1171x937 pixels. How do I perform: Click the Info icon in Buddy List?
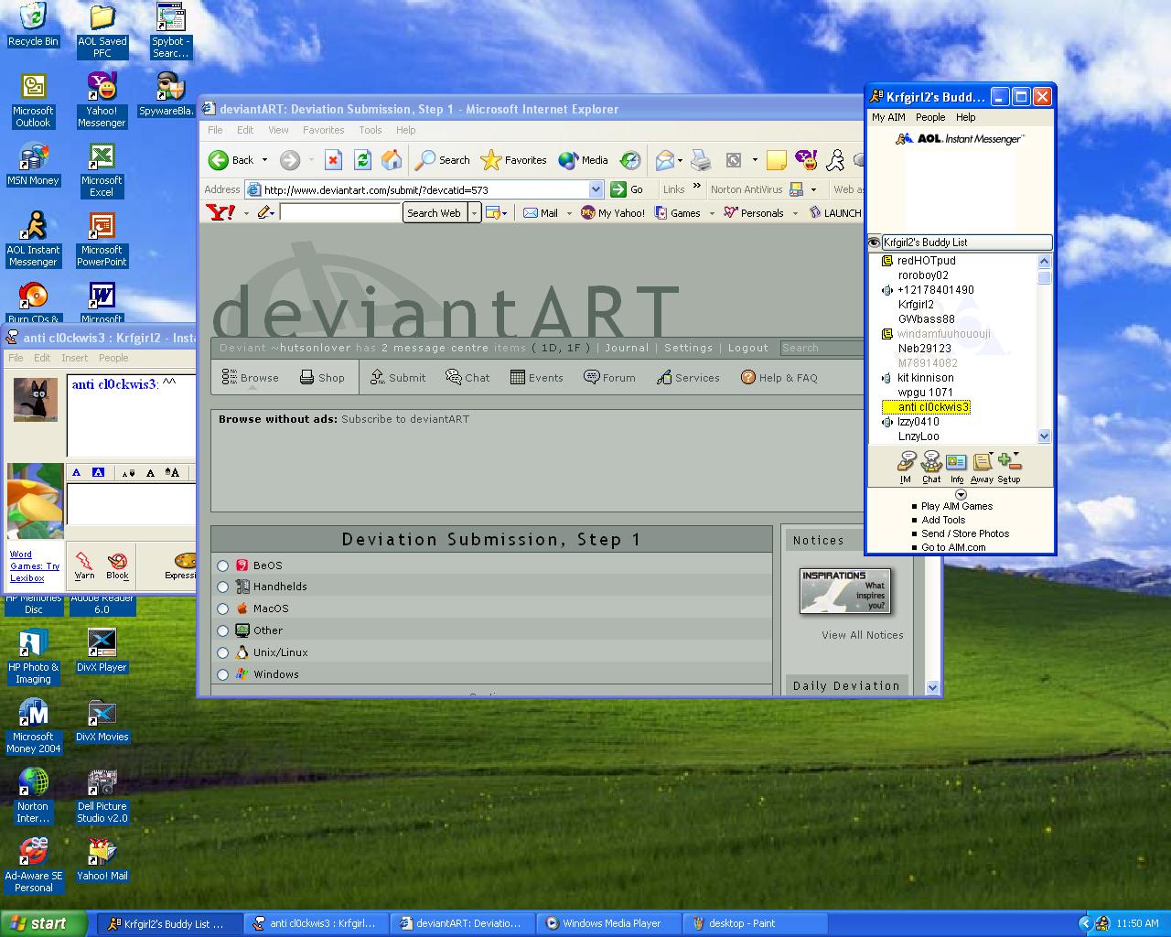click(957, 468)
